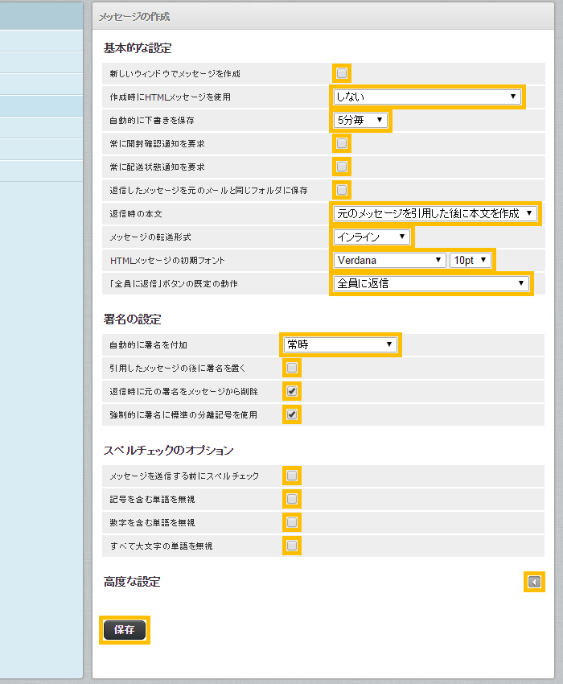Open the 作成時にHTMLメッセージを使用 dropdown
This screenshot has width=563, height=684.
coord(427,97)
